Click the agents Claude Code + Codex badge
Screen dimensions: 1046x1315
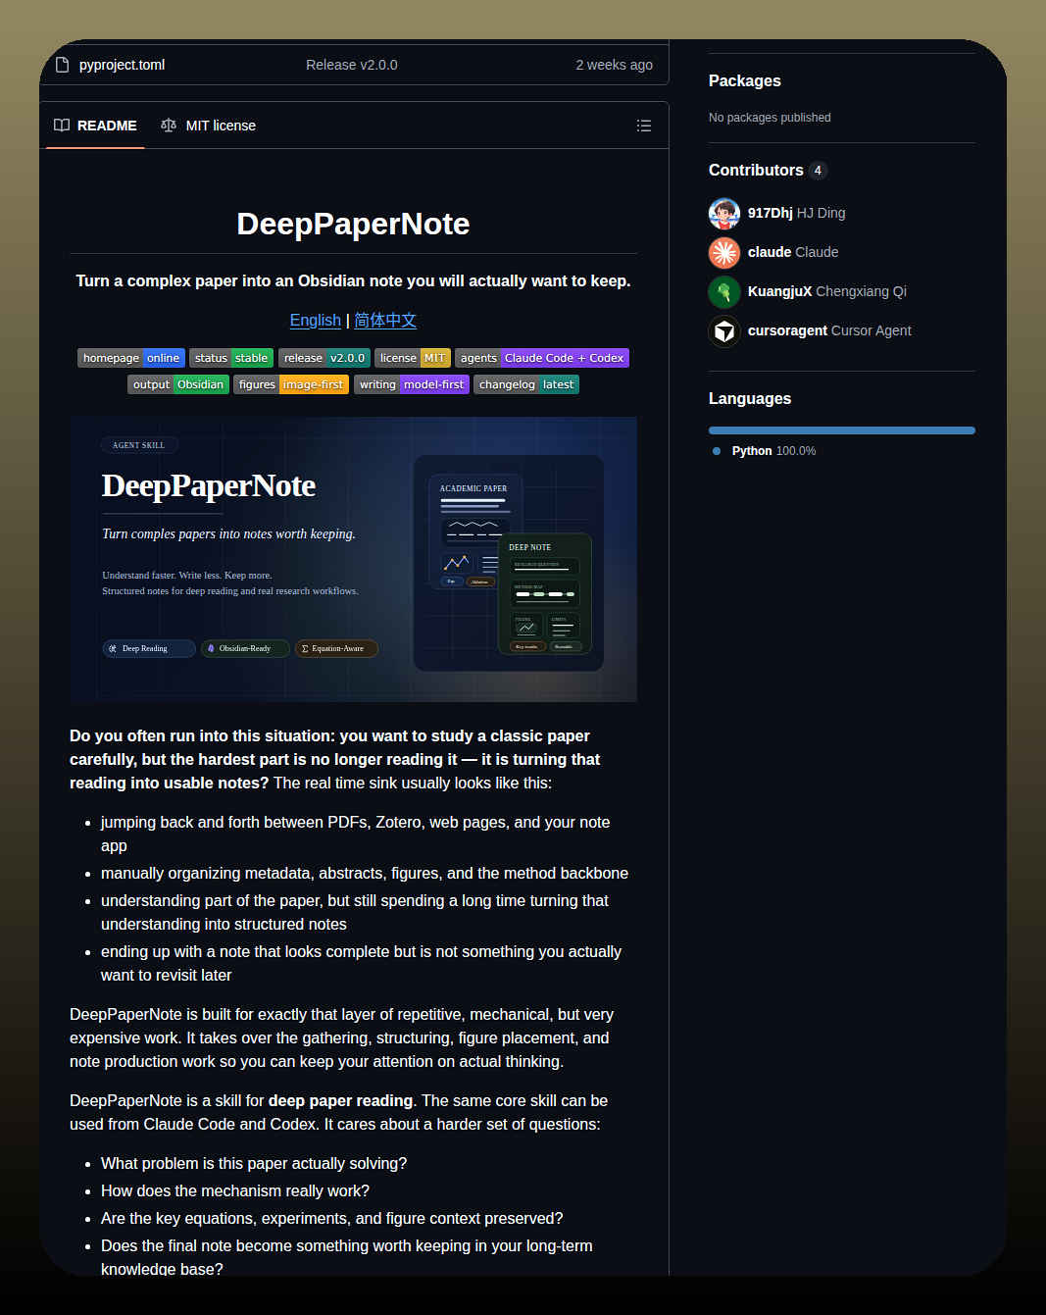click(542, 358)
